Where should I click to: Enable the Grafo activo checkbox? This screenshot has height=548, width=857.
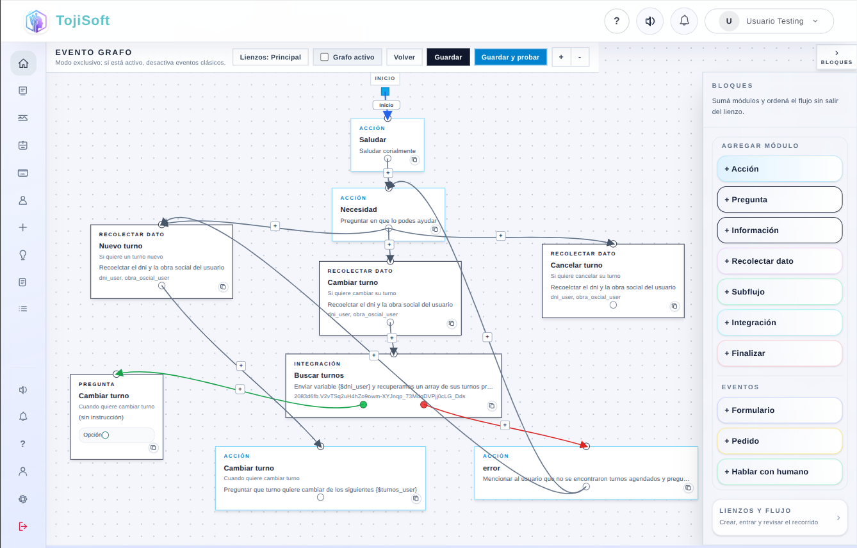(325, 57)
